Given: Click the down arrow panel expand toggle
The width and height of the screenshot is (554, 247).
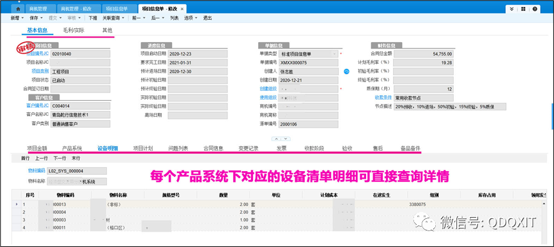Looking at the screenshot, I should point(286,138).
